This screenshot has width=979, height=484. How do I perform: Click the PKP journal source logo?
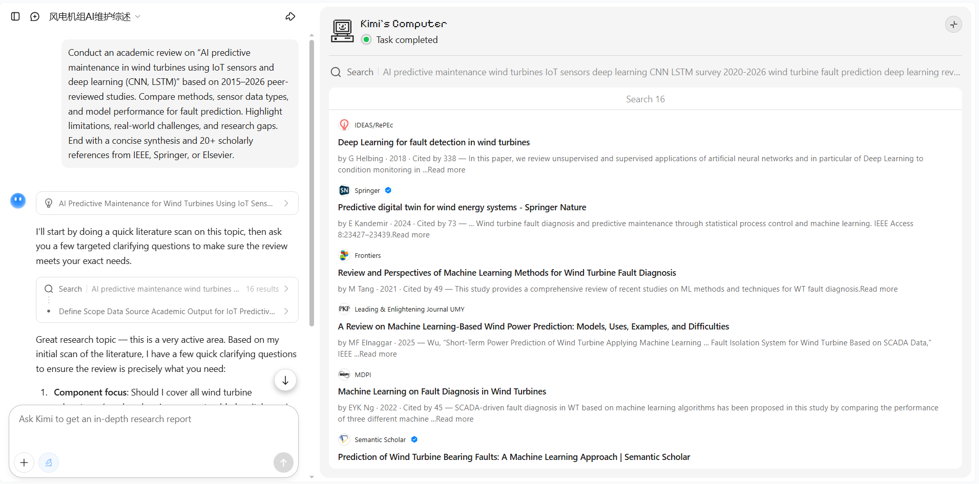click(x=344, y=309)
